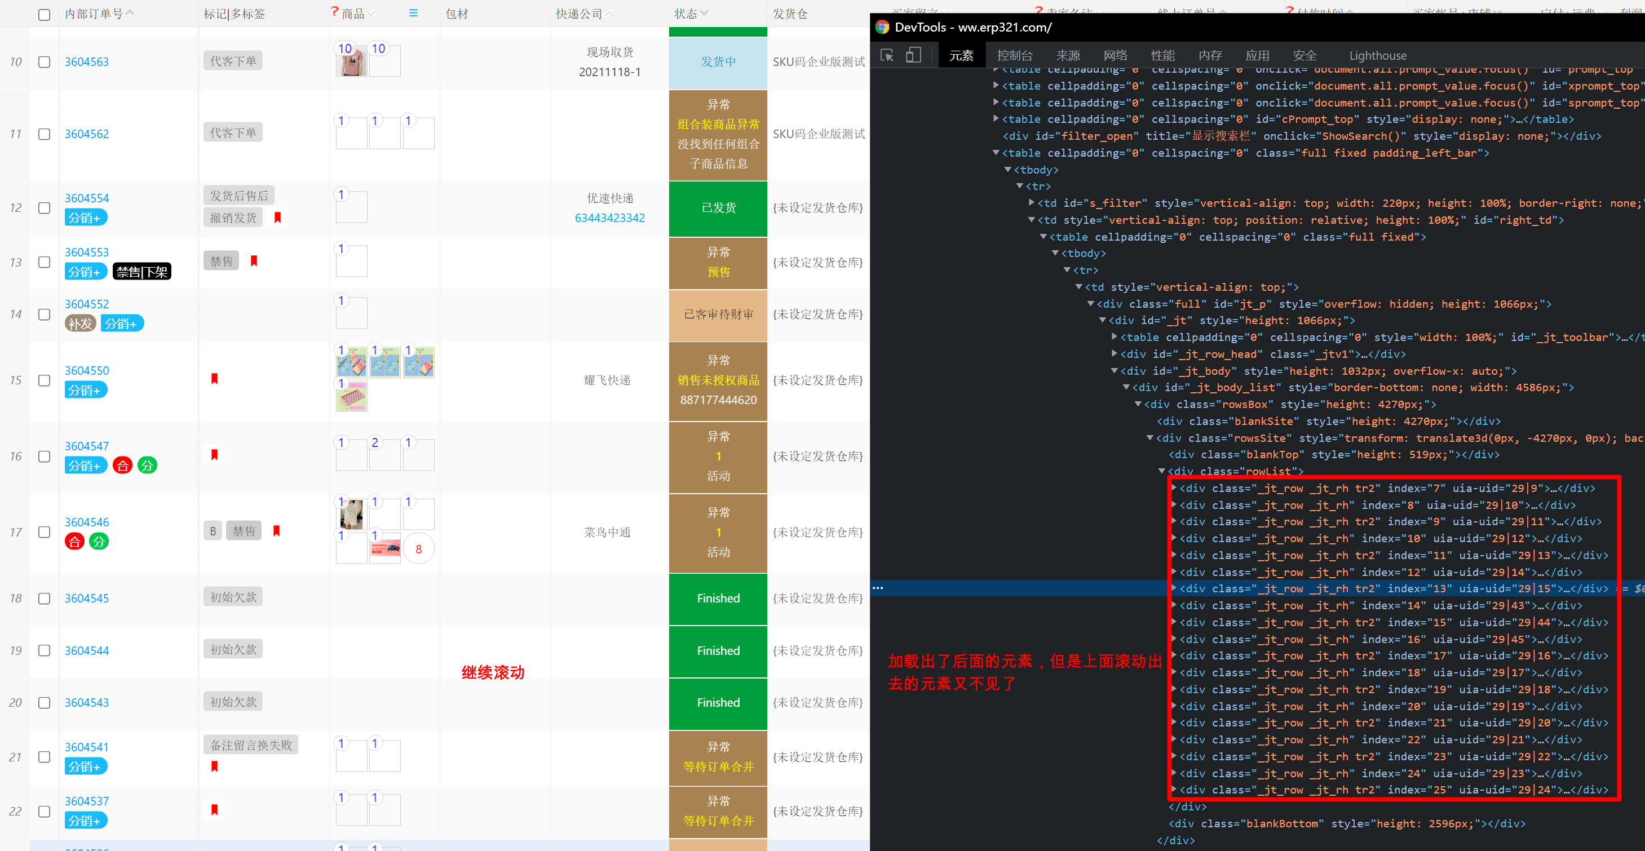Toggle device toolbar icon in DevTools
The image size is (1645, 851).
[x=913, y=56]
